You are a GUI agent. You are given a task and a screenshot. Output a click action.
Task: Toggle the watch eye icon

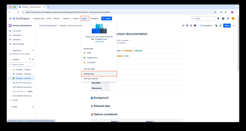pyautogui.click(x=195, y=26)
